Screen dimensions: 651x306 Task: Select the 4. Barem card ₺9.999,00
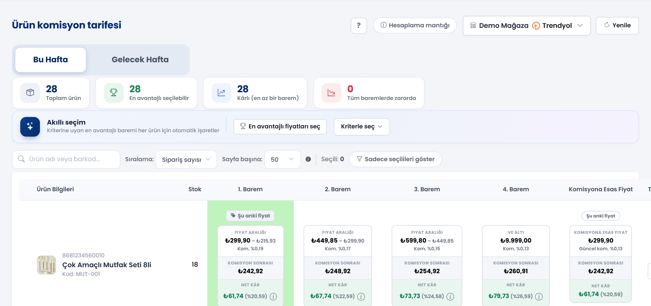coord(516,265)
